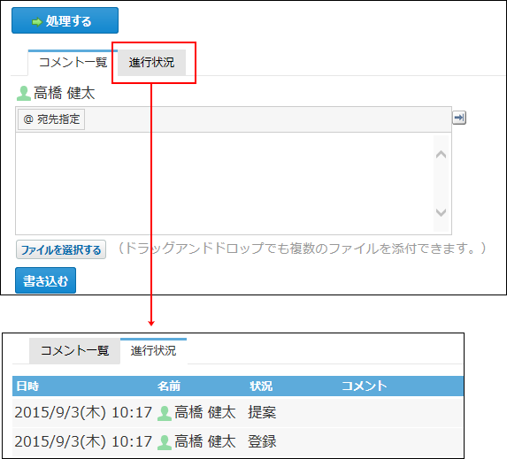507x459 pixels.
Task: Click the 書き込む button
Action: [46, 280]
